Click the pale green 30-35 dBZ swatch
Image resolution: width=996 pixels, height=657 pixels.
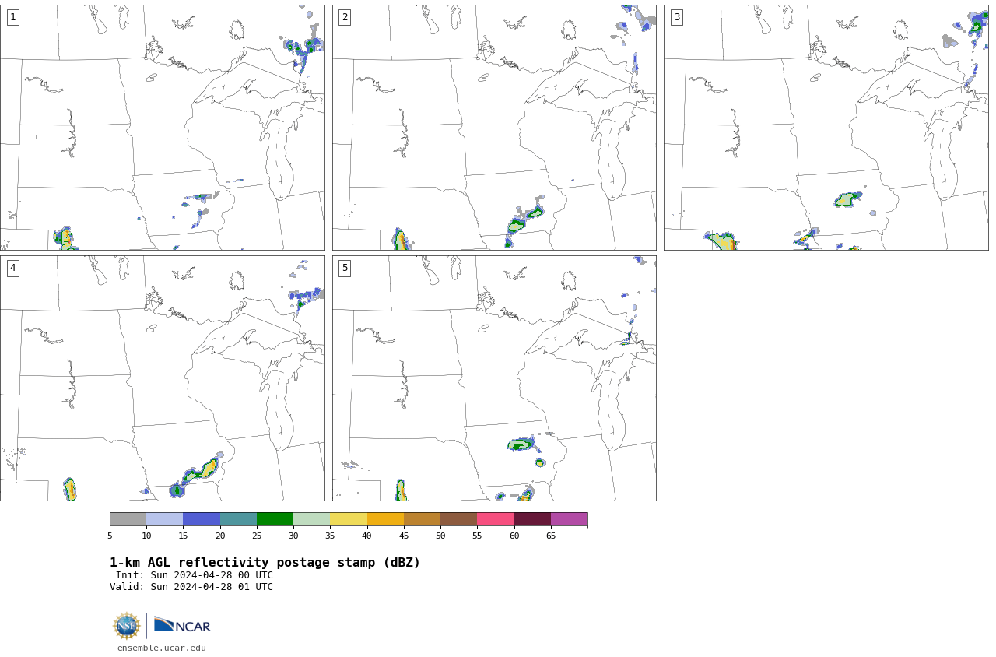click(x=311, y=519)
